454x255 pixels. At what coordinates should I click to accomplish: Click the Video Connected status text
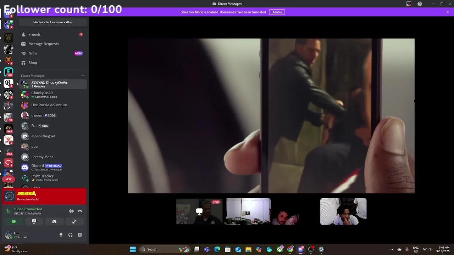click(x=28, y=209)
